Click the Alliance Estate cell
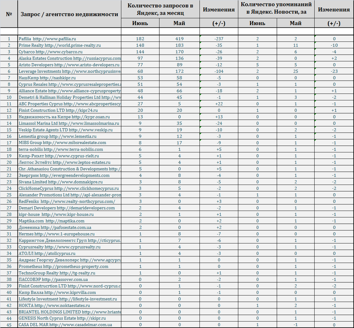The image size is (354, 328). [69, 91]
